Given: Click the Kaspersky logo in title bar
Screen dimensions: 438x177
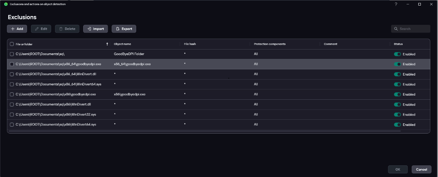Looking at the screenshot, I should [5, 4].
